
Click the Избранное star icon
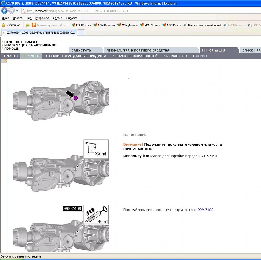(x=4, y=25)
